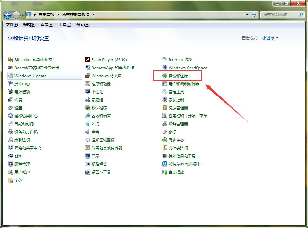
Task: Click the Windows Update icon
Action: coord(10,76)
